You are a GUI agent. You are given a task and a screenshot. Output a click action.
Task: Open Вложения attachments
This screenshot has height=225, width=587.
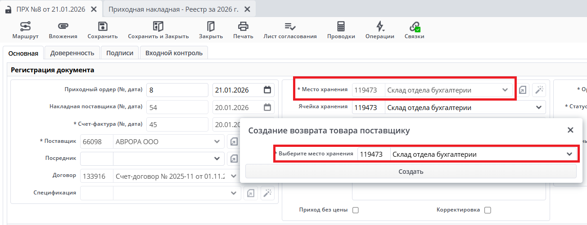click(63, 30)
